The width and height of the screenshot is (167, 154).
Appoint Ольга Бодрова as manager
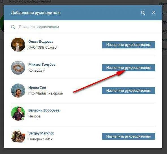coord(128,45)
